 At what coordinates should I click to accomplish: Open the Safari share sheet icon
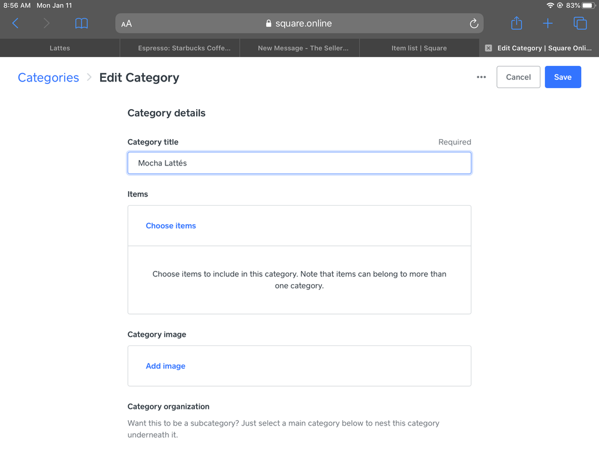click(x=516, y=23)
